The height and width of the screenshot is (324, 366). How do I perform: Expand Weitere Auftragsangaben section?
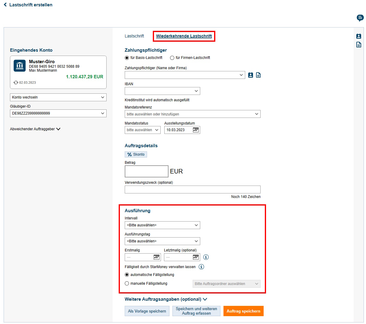(165, 299)
